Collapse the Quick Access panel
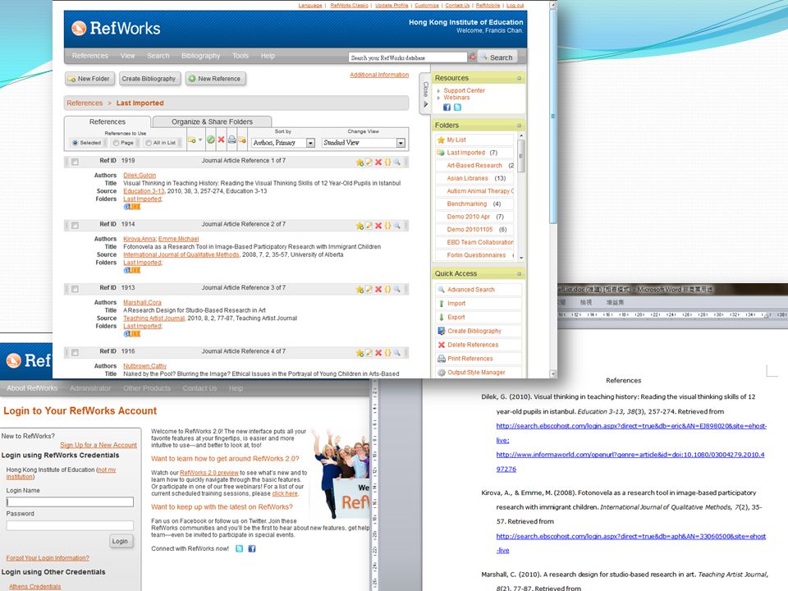The width and height of the screenshot is (788, 591). 519,274
